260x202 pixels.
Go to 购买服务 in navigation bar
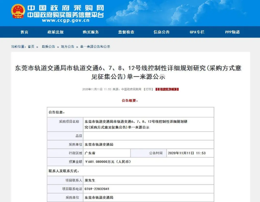pos(91,32)
